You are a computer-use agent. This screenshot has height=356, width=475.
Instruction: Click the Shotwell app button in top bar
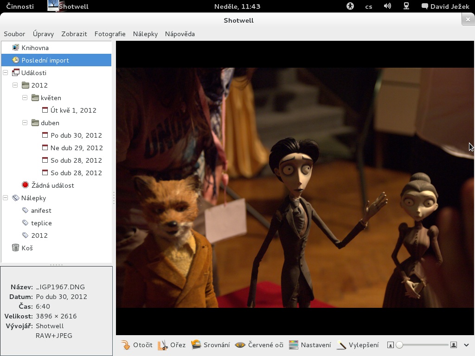(68, 6)
